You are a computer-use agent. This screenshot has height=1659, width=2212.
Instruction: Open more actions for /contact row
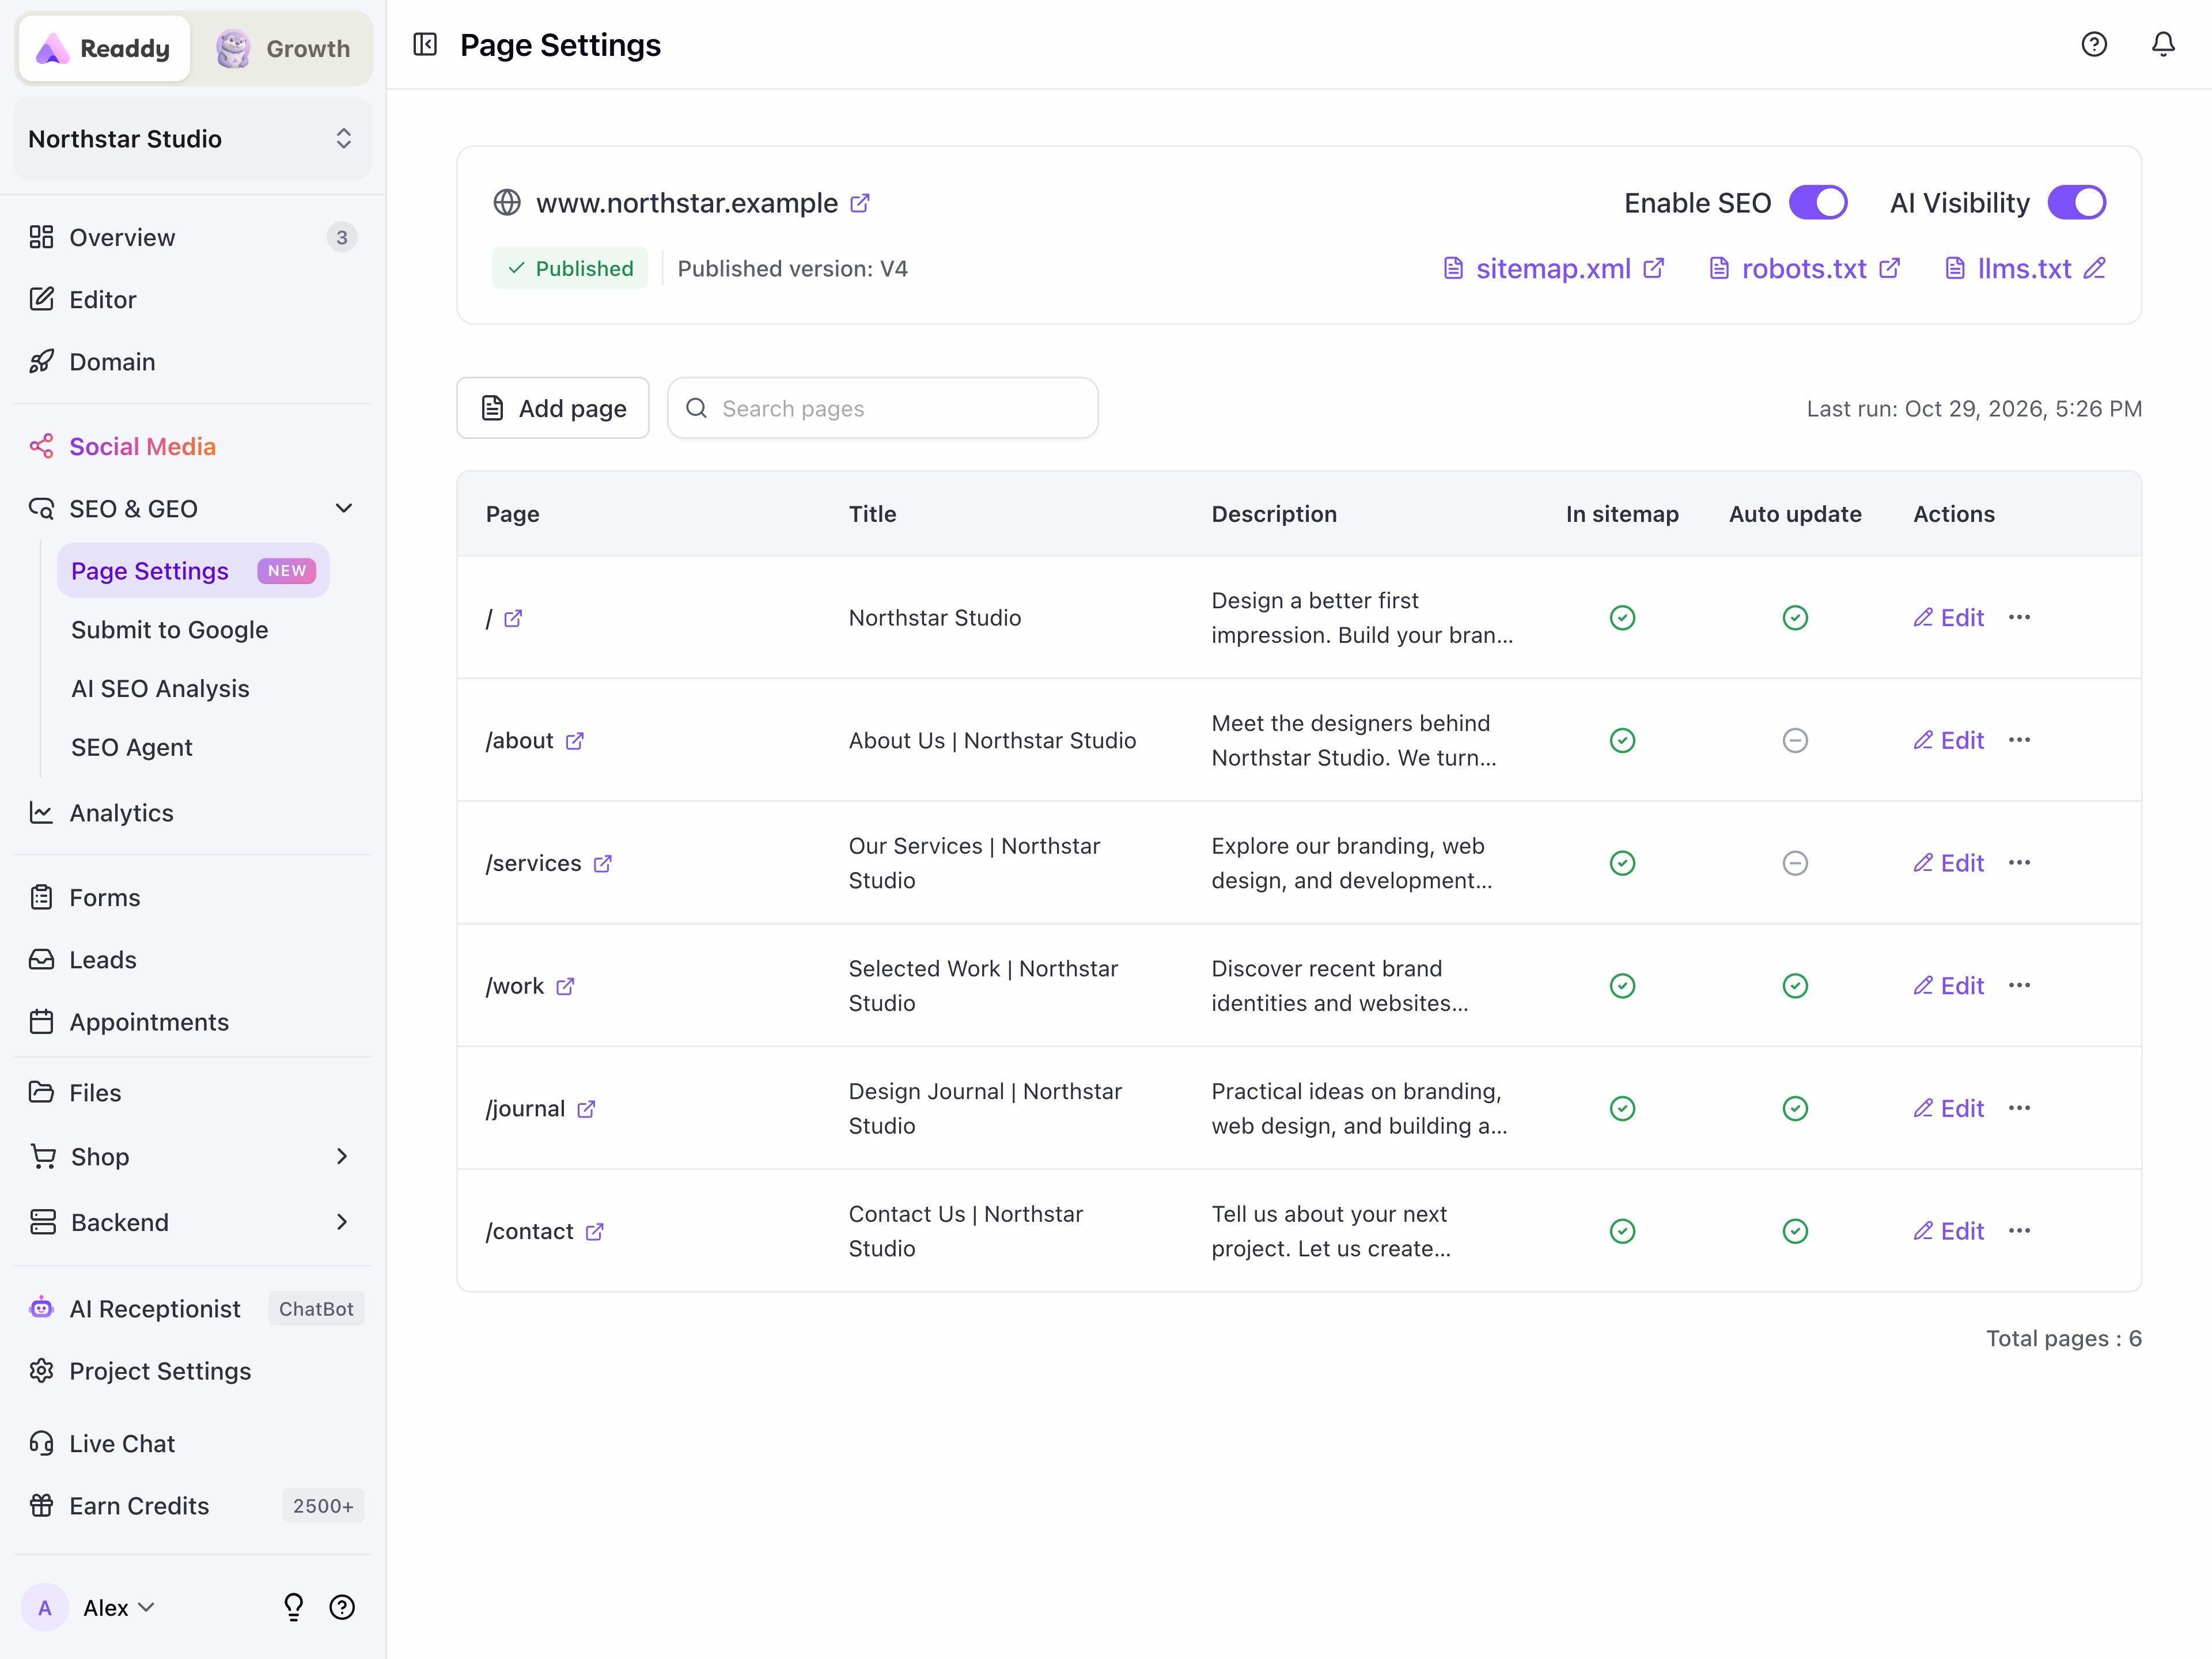(2019, 1231)
